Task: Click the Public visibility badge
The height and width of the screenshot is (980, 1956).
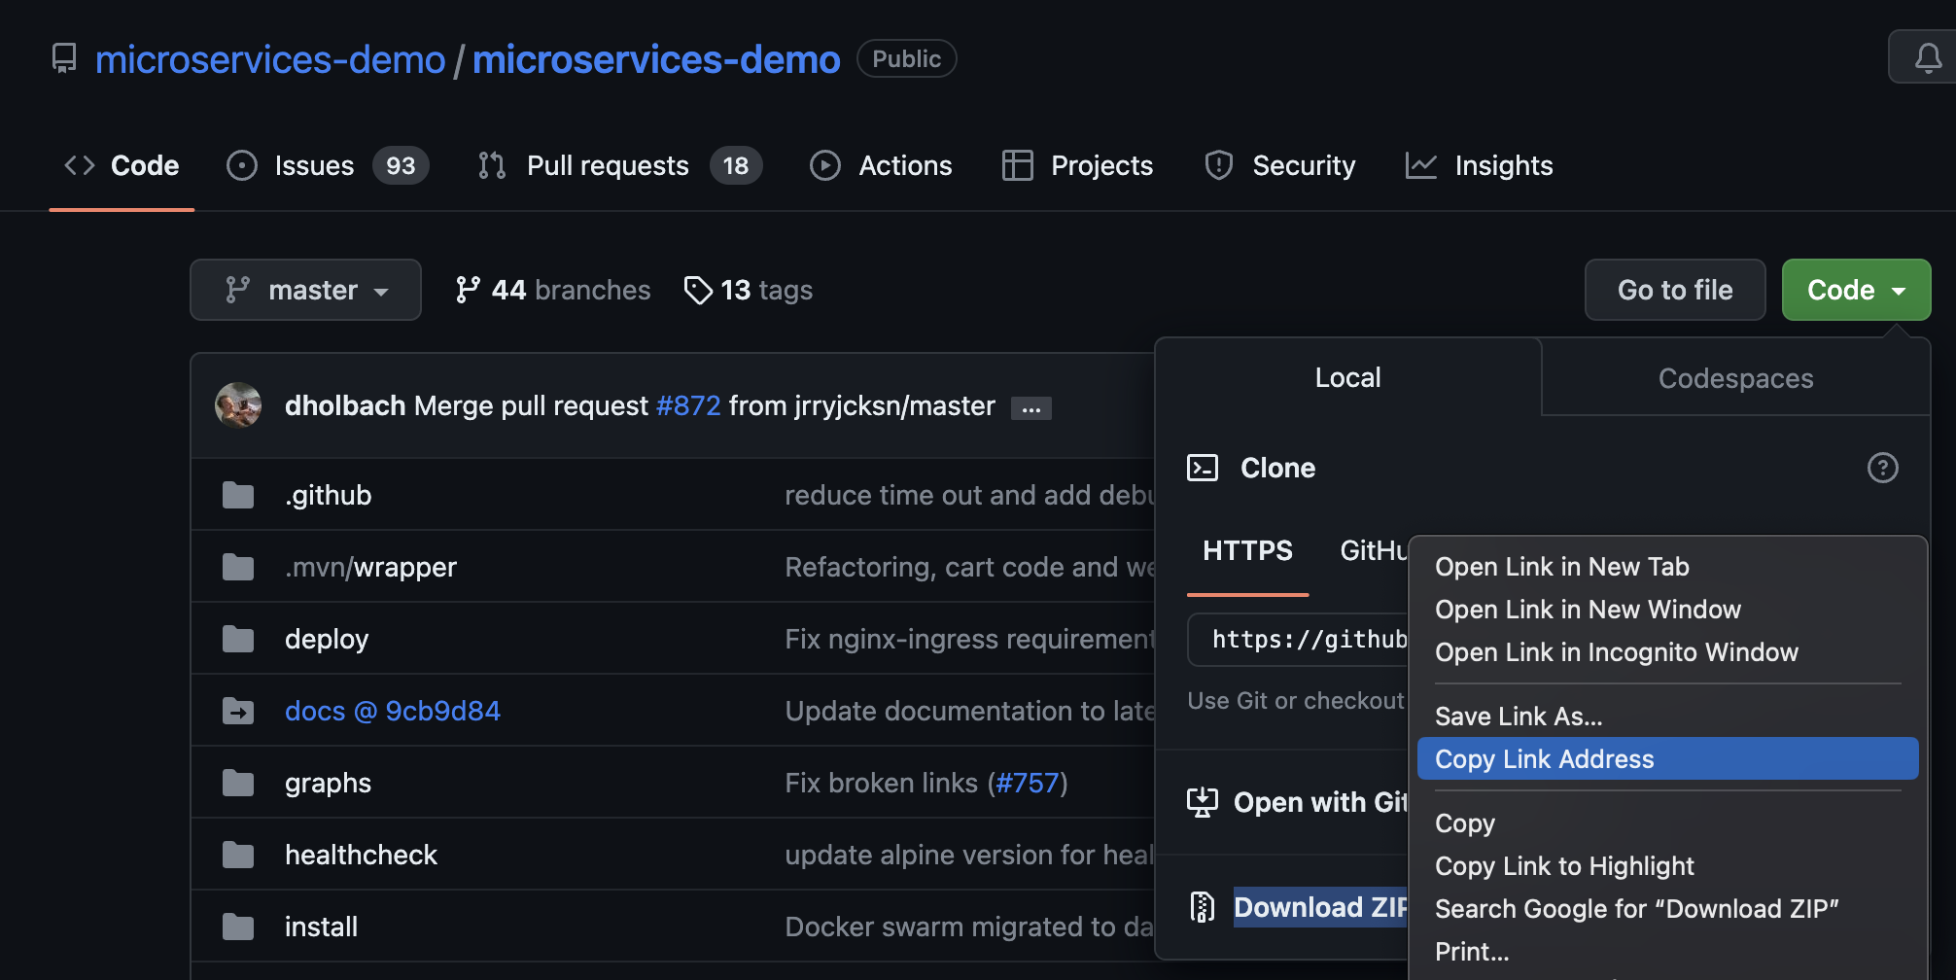Action: click(x=906, y=58)
